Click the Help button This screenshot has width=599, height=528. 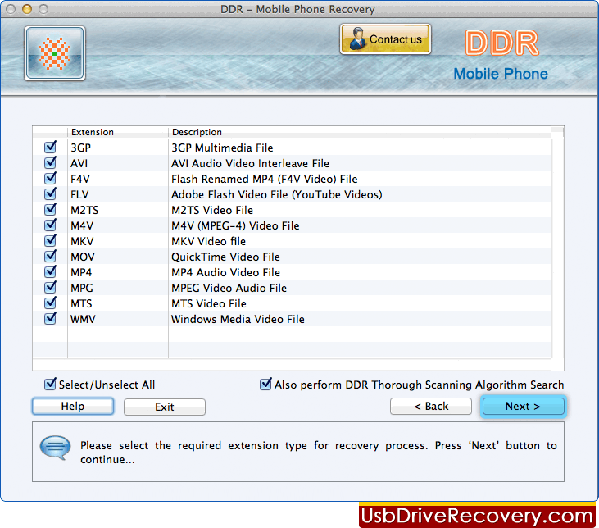pos(73,407)
